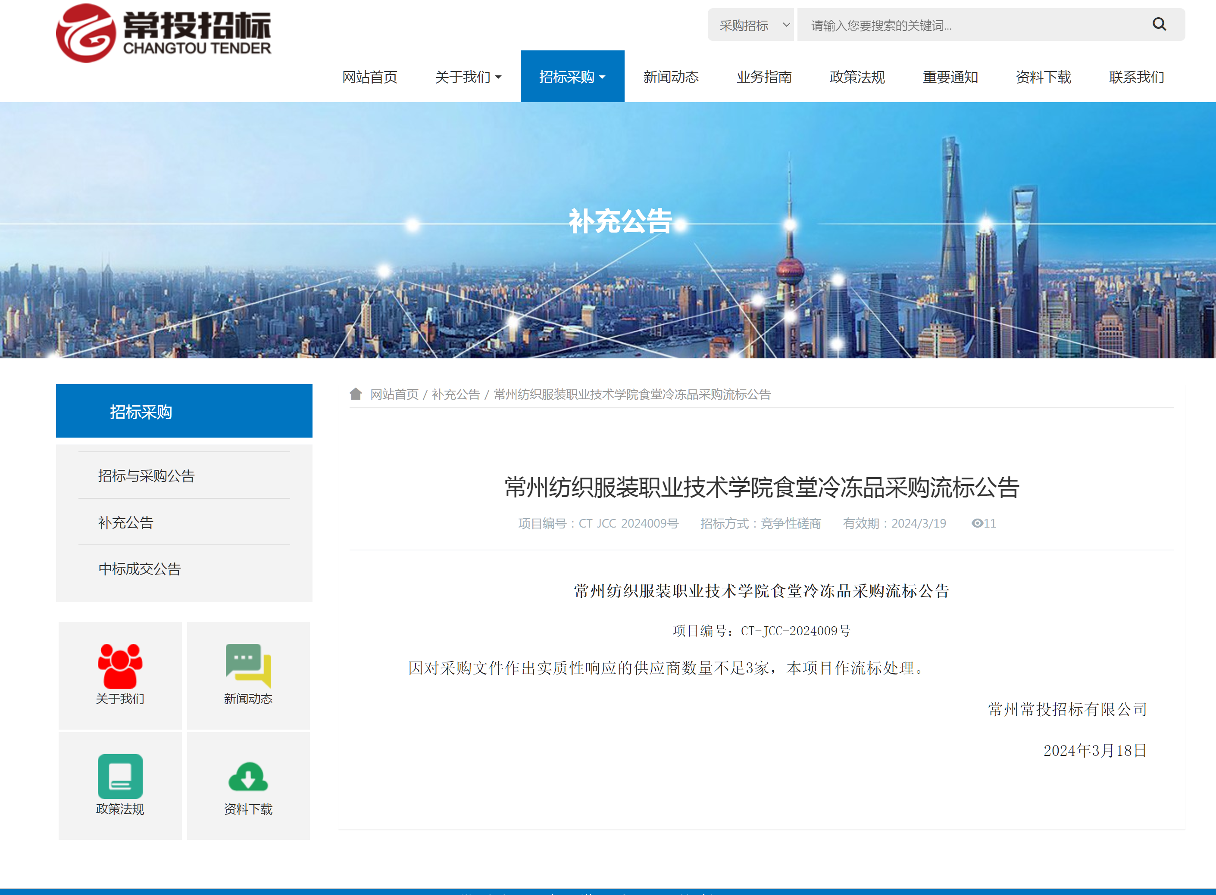1216x895 pixels.
Task: Click the 资料下载 cloud download icon
Action: 248,777
